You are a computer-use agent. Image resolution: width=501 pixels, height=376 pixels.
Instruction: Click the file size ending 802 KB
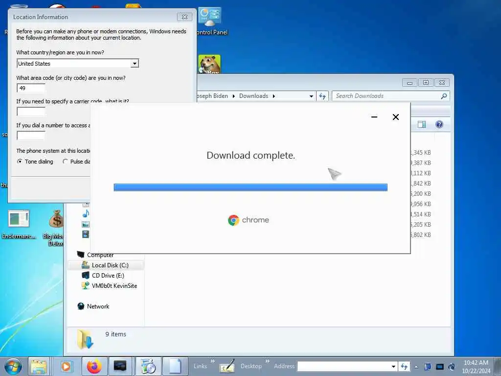421,235
